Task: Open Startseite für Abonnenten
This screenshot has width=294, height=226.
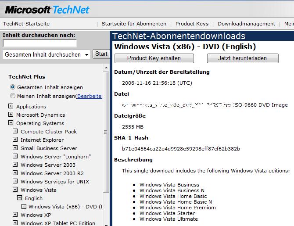Action: pos(134,24)
